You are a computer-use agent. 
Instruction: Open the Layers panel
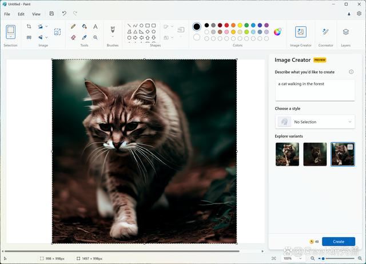click(x=346, y=32)
